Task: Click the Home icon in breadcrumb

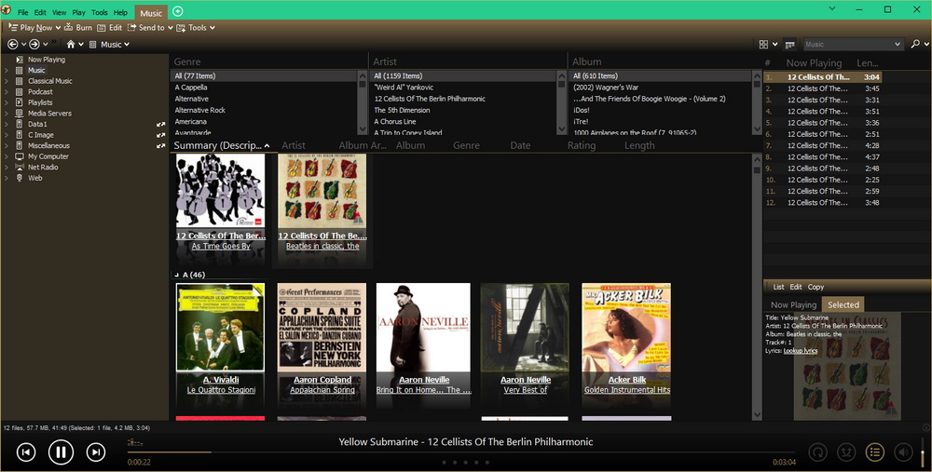Action: click(x=71, y=44)
